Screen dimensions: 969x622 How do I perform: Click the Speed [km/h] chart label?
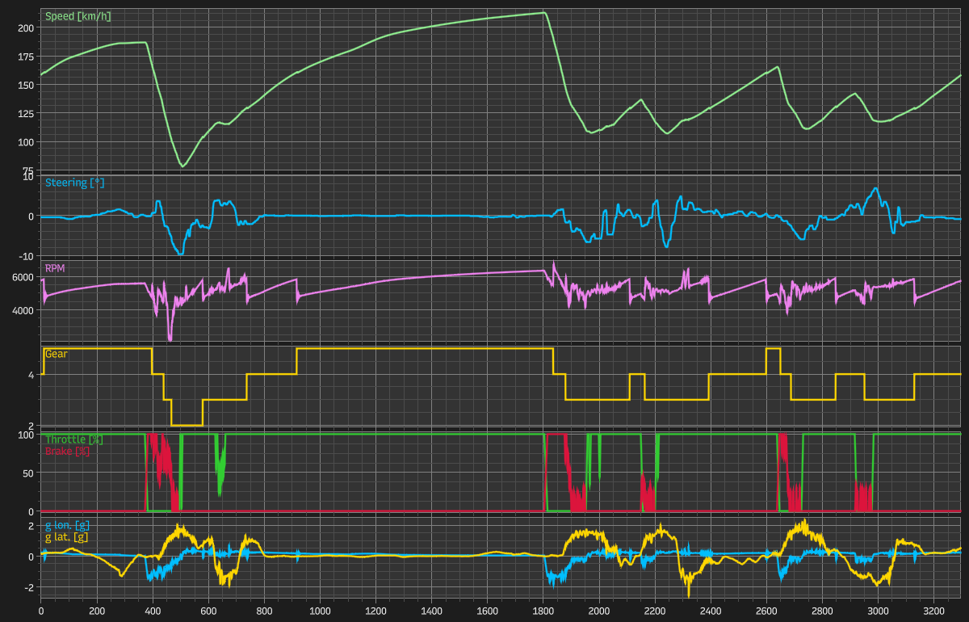coord(78,17)
